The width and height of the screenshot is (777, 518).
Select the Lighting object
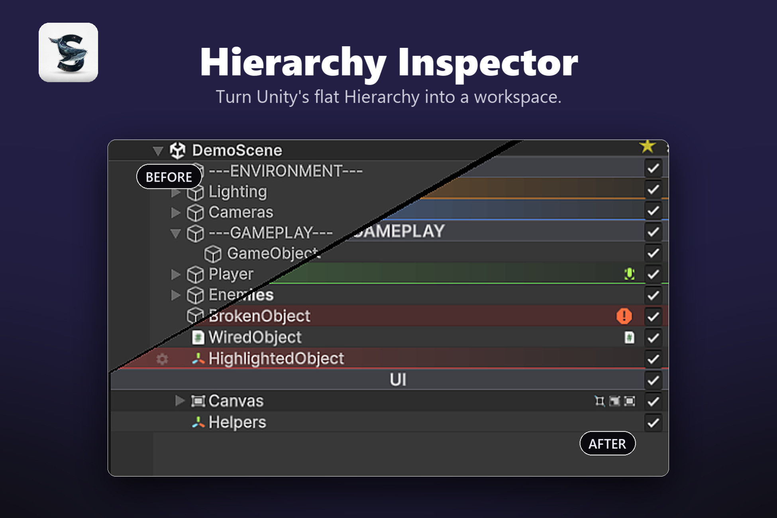238,192
